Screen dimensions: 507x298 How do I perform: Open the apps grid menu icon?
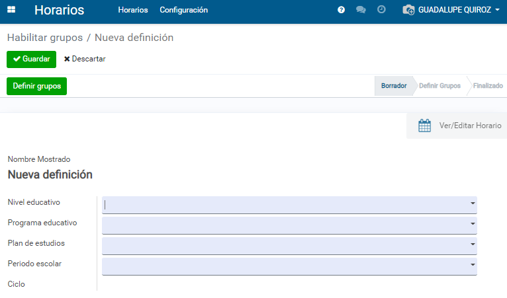pos(12,10)
